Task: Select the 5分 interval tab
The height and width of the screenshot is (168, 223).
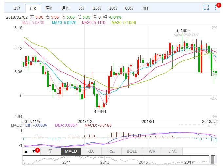Action: click(81, 8)
